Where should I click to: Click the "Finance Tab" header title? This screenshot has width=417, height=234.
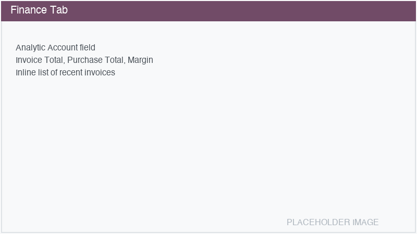(x=39, y=10)
